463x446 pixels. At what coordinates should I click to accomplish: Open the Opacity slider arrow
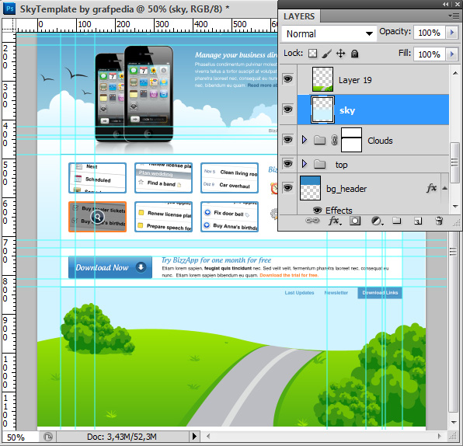click(x=451, y=32)
